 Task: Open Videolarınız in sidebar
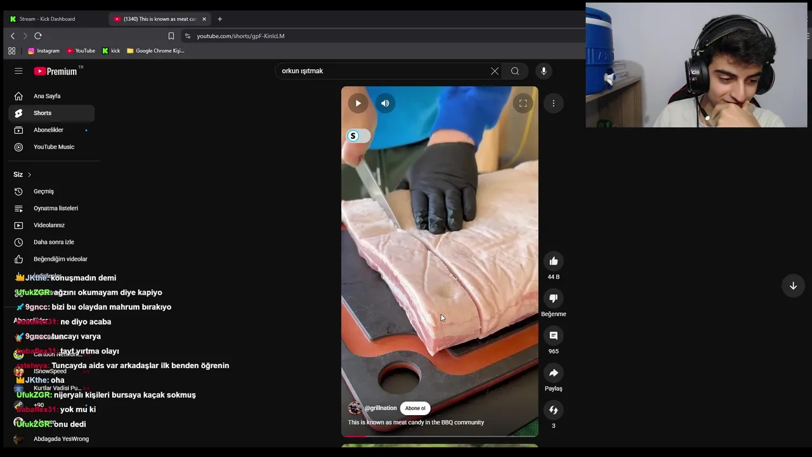click(51, 225)
